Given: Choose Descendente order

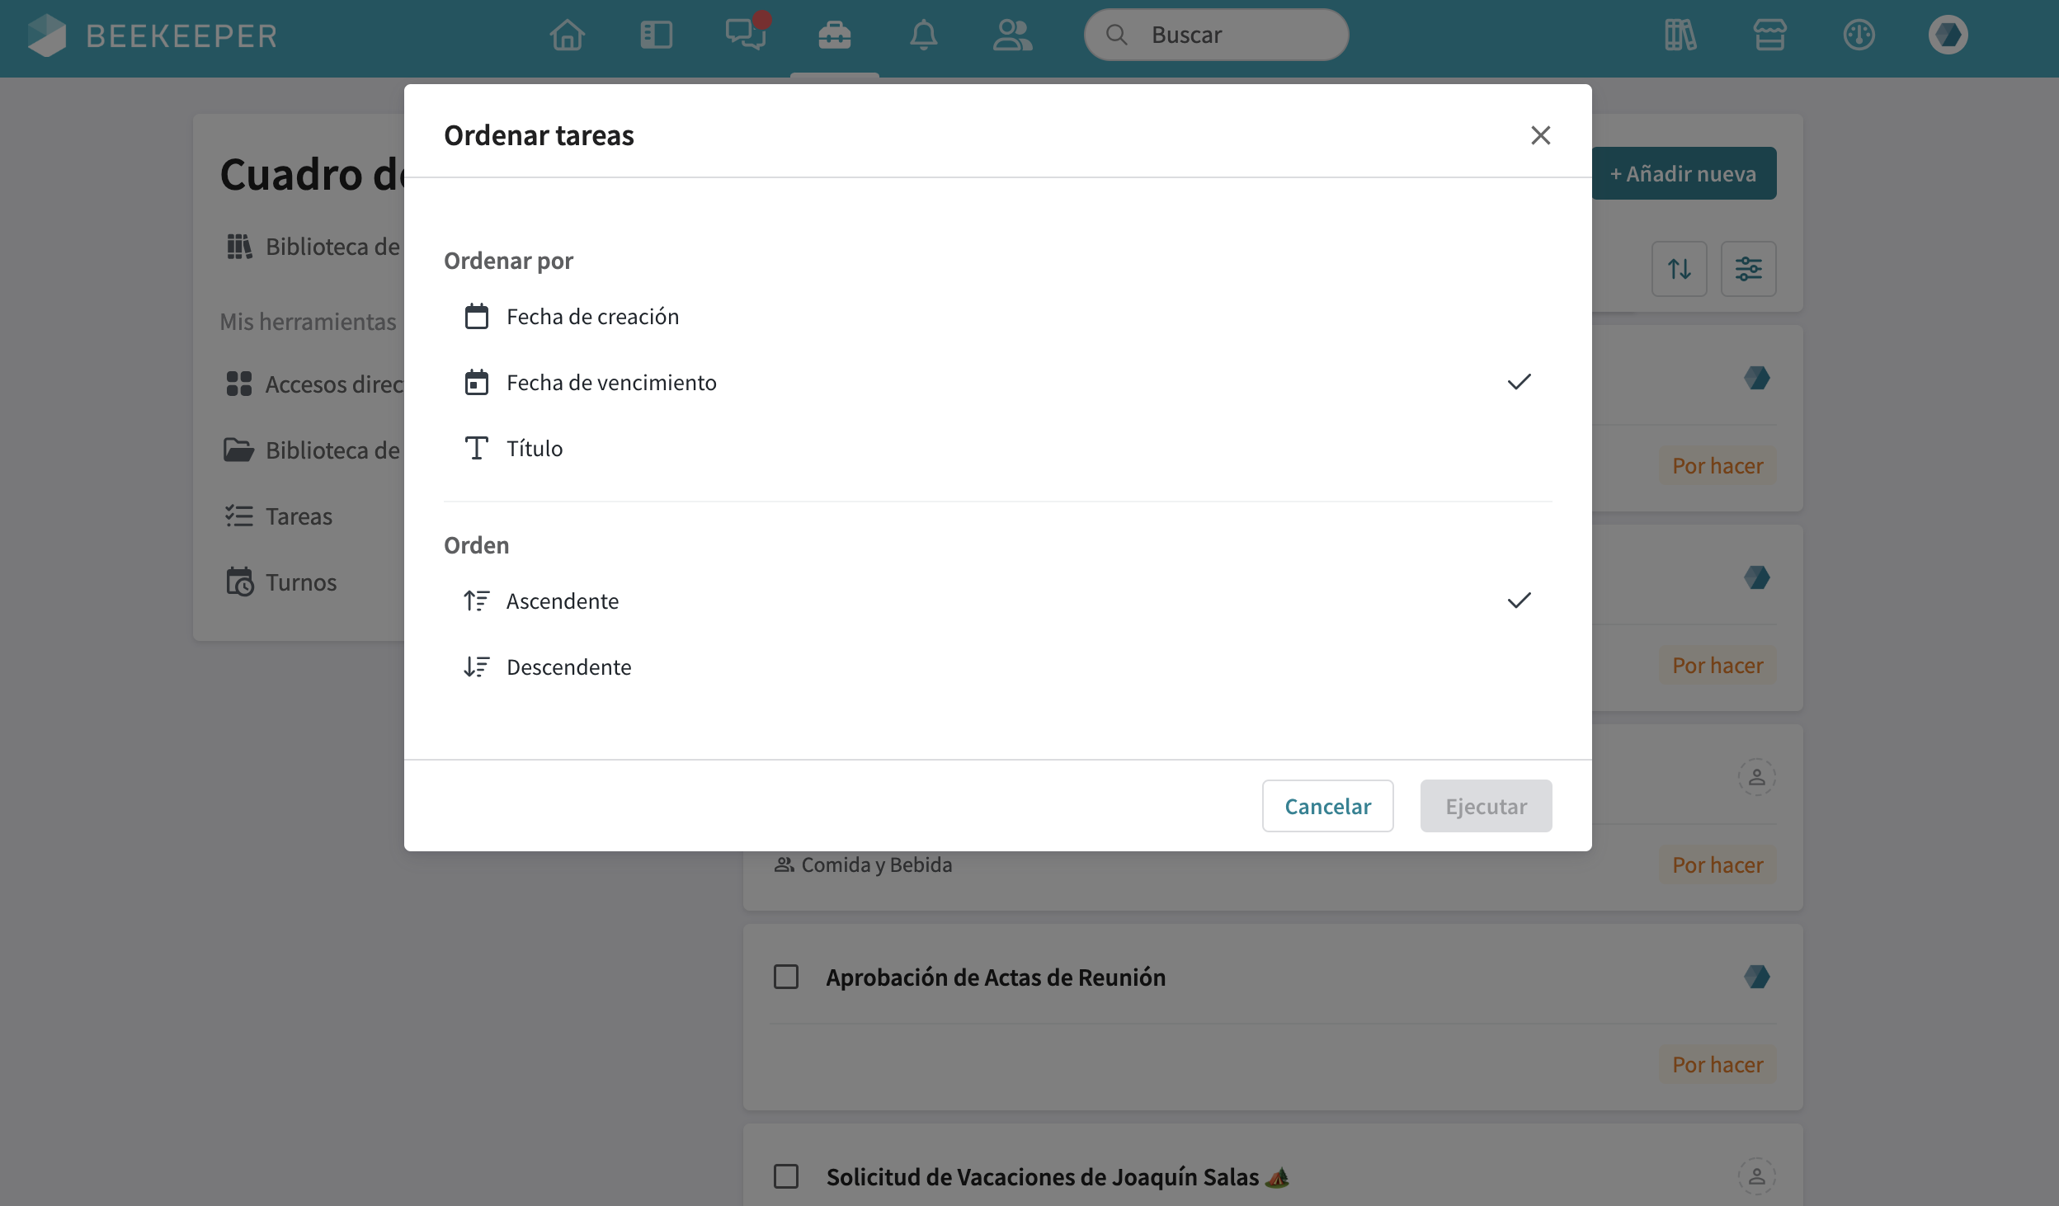Looking at the screenshot, I should click(998, 667).
